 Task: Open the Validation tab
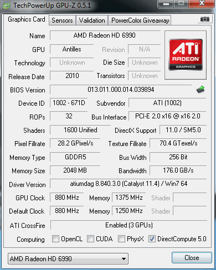92,20
